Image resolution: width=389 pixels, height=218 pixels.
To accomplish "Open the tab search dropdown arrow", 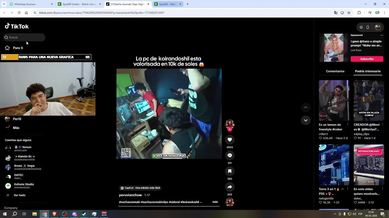I will (4, 4).
